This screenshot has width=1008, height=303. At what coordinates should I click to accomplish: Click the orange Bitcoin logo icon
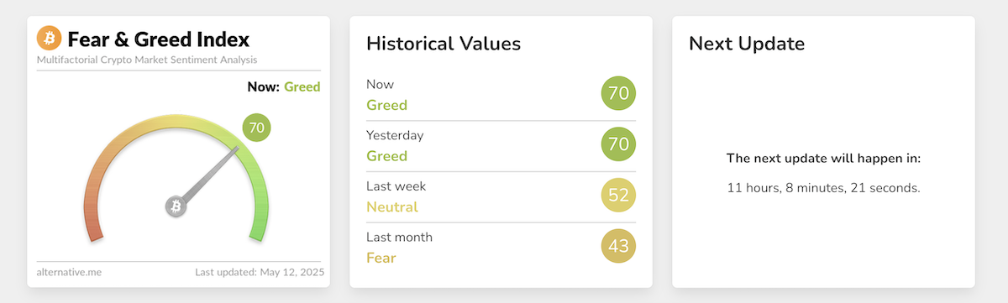50,39
